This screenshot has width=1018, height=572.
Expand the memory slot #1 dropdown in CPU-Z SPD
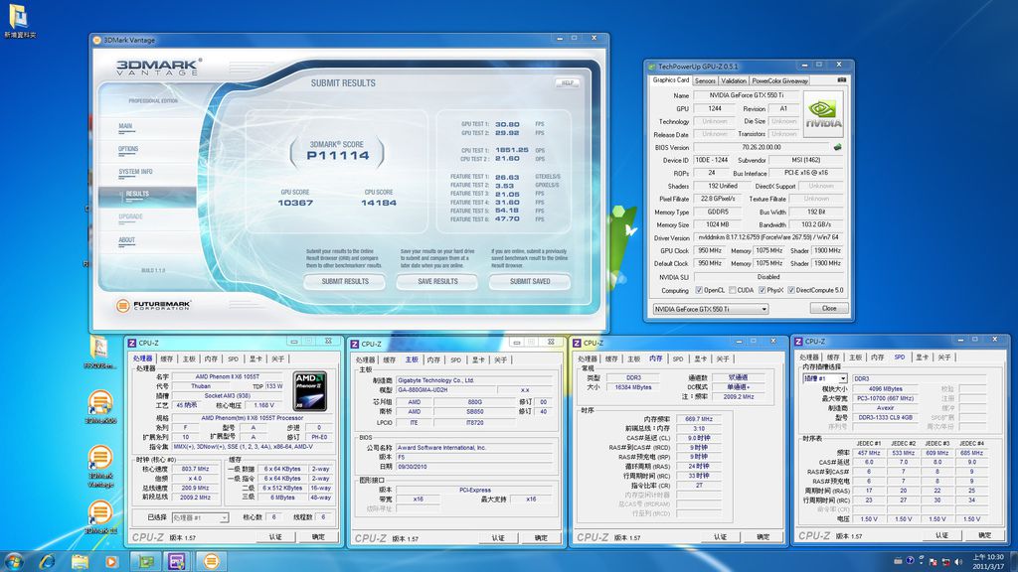(824, 378)
